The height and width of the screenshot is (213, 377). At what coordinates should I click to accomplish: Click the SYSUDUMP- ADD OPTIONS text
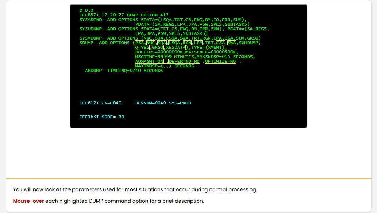pos(109,29)
